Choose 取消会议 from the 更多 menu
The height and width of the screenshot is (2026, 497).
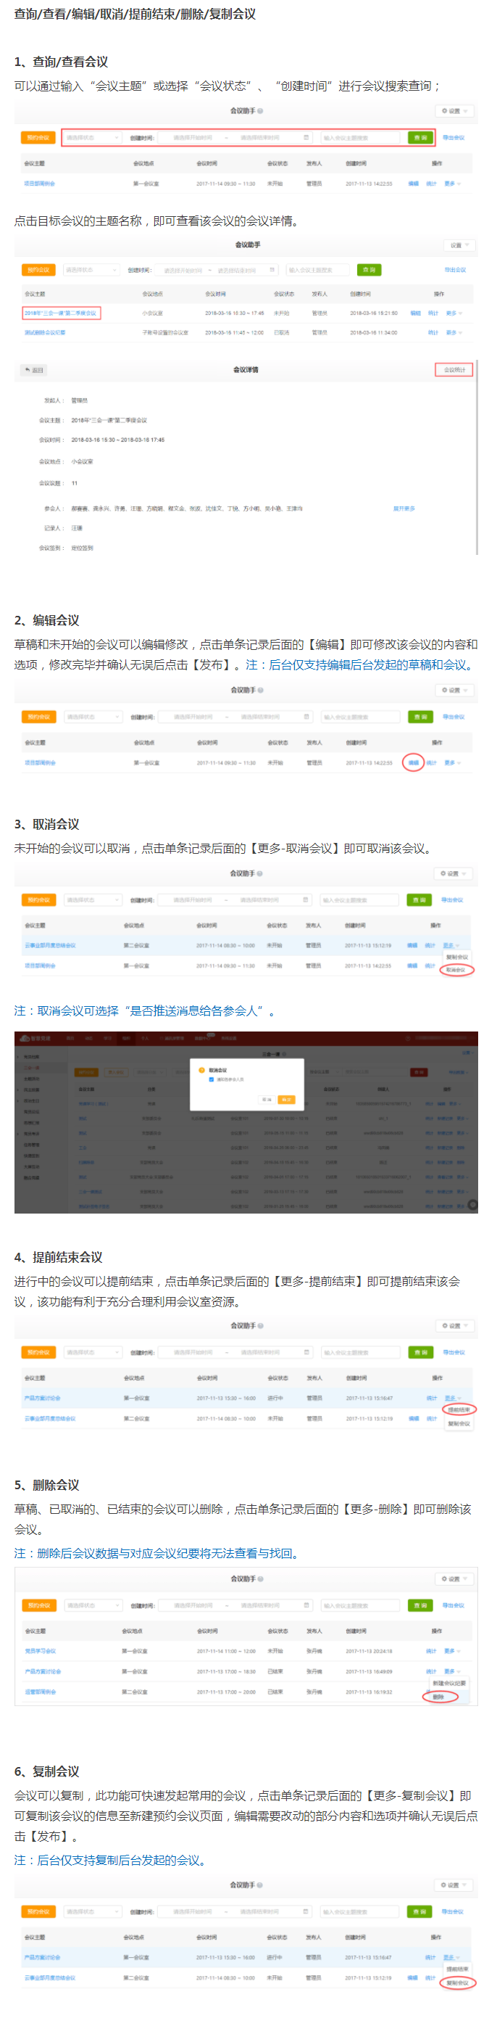pyautogui.click(x=456, y=970)
